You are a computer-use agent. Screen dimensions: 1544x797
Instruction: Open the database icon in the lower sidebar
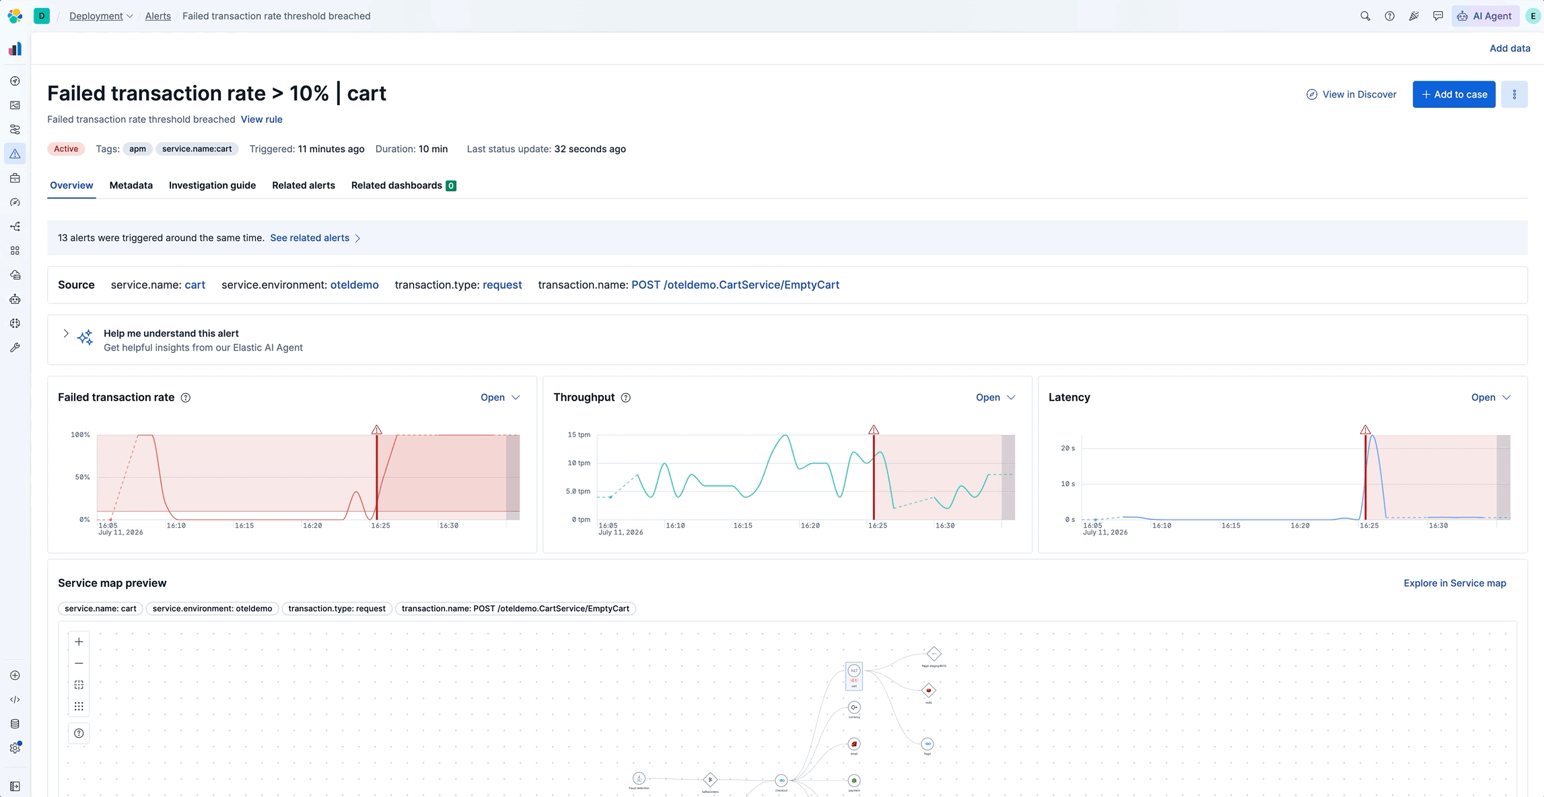tap(15, 724)
